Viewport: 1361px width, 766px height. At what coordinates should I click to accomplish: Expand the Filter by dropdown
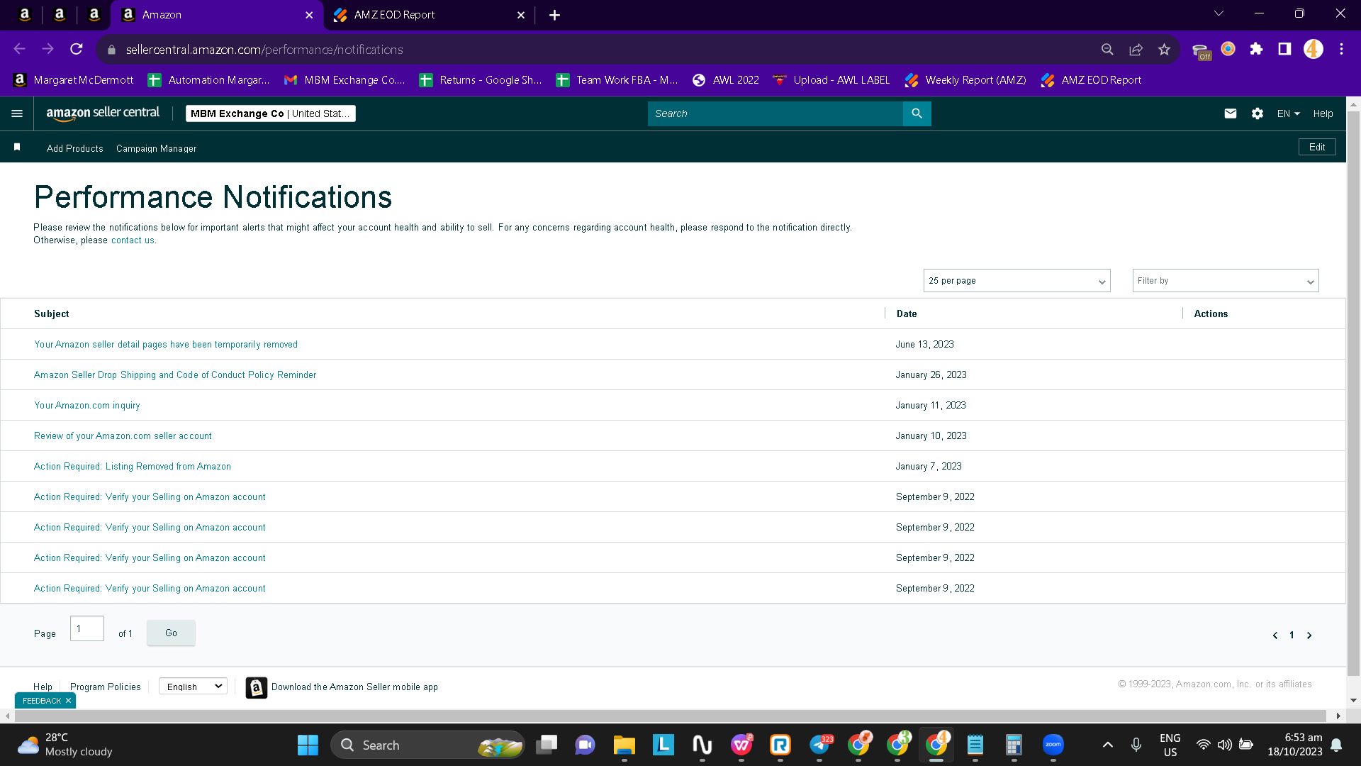1225,281
